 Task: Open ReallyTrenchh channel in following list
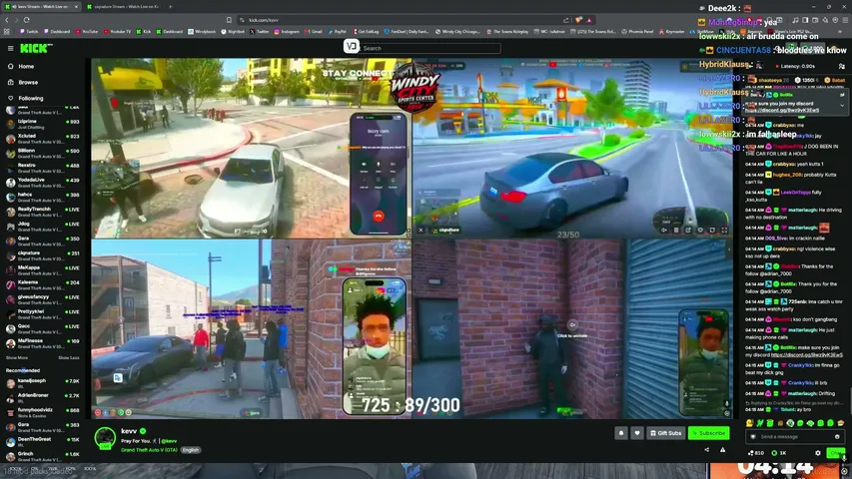[42, 212]
